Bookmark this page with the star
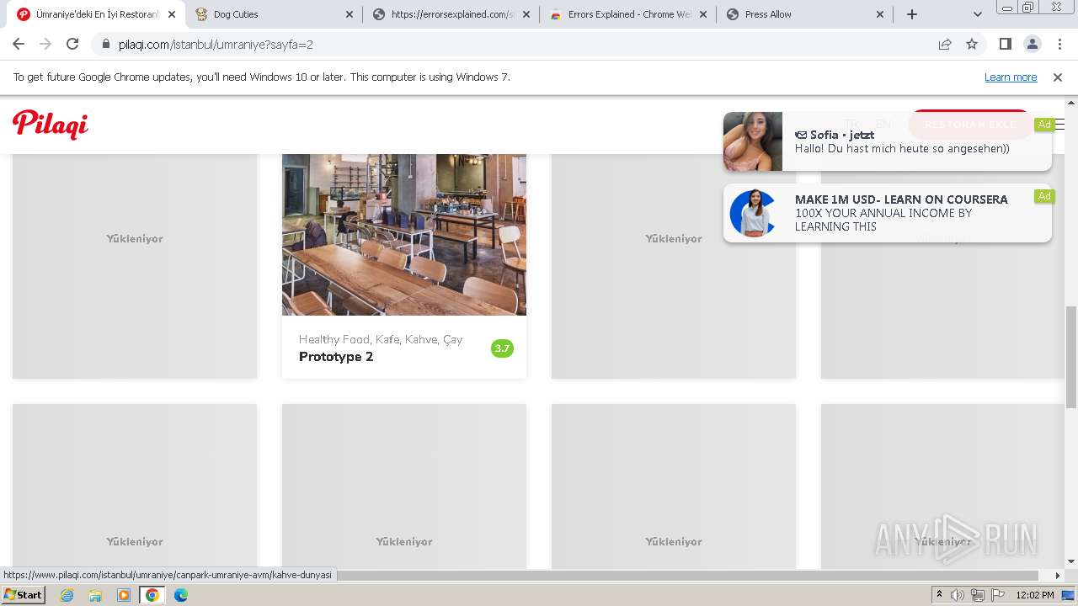Screen dimensions: 1078x606 972,44
